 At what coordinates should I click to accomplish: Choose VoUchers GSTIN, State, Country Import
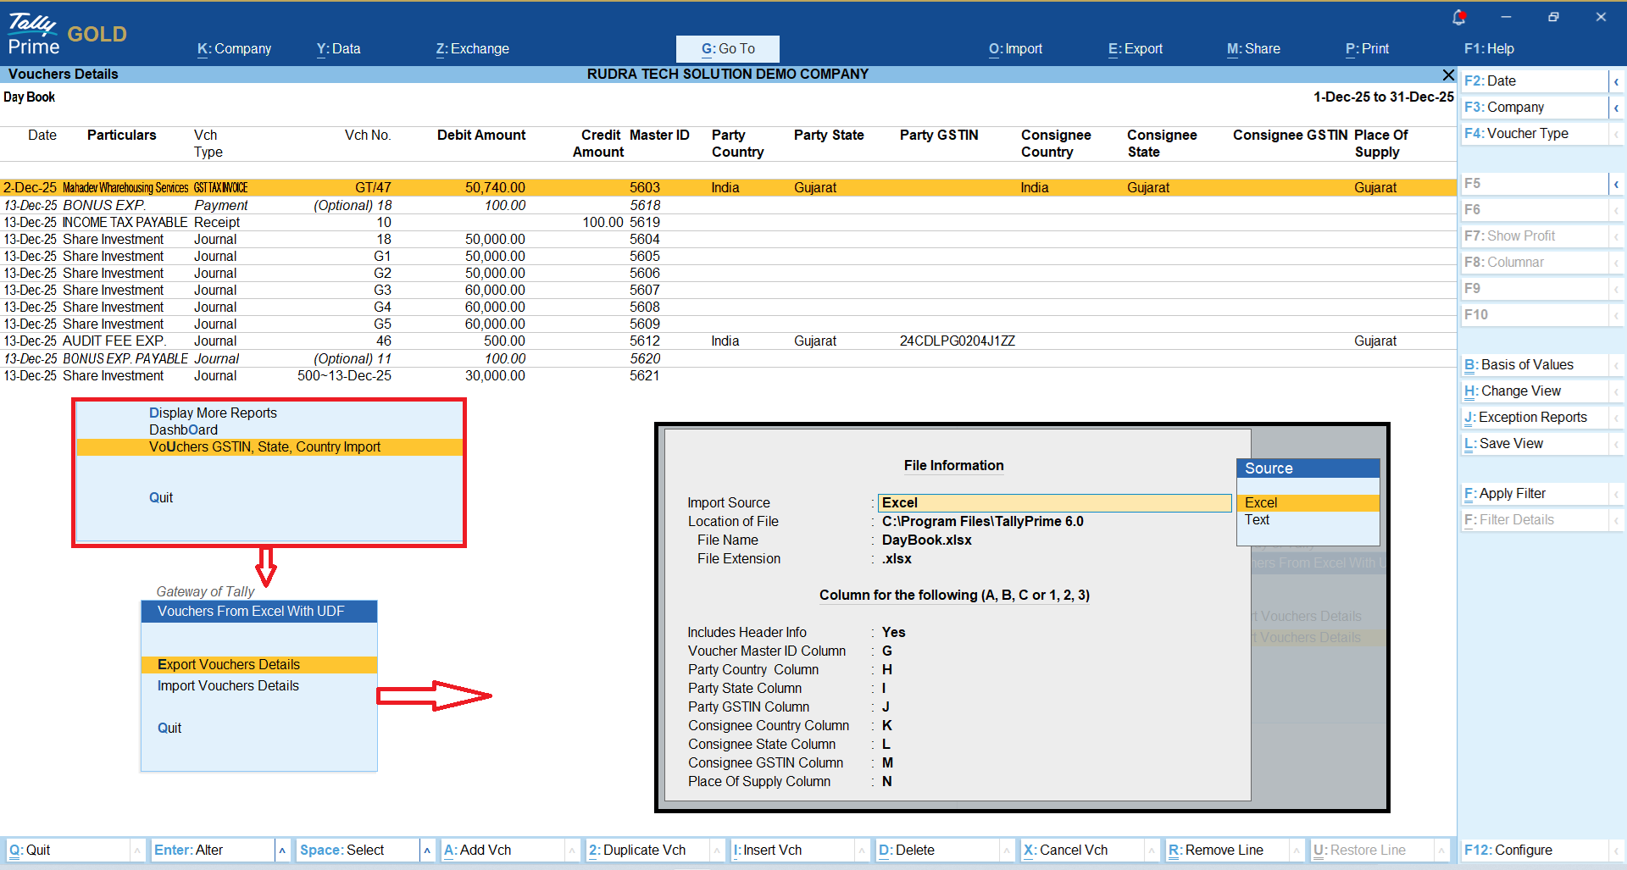click(x=264, y=447)
